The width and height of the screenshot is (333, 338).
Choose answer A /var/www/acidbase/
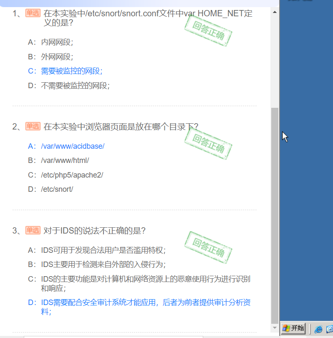tap(66, 146)
